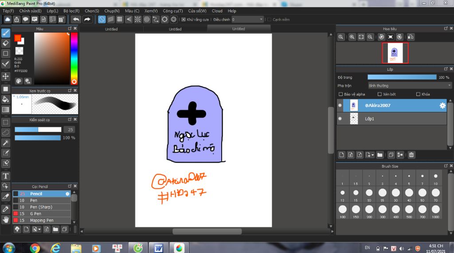The image size is (454, 253).
Task: Click the brush size slider
Action: point(38,130)
